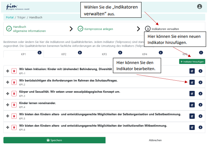This screenshot has height=146, width=208.
Task: Edit the KP1.3 'Körper und Sexualität' indicator
Action: click(192, 94)
